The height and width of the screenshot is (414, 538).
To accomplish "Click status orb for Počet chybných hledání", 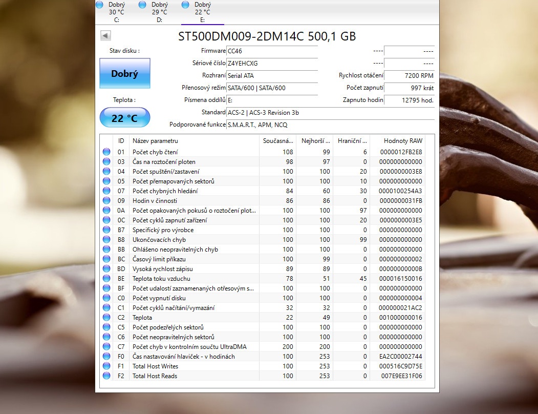I will (106, 191).
